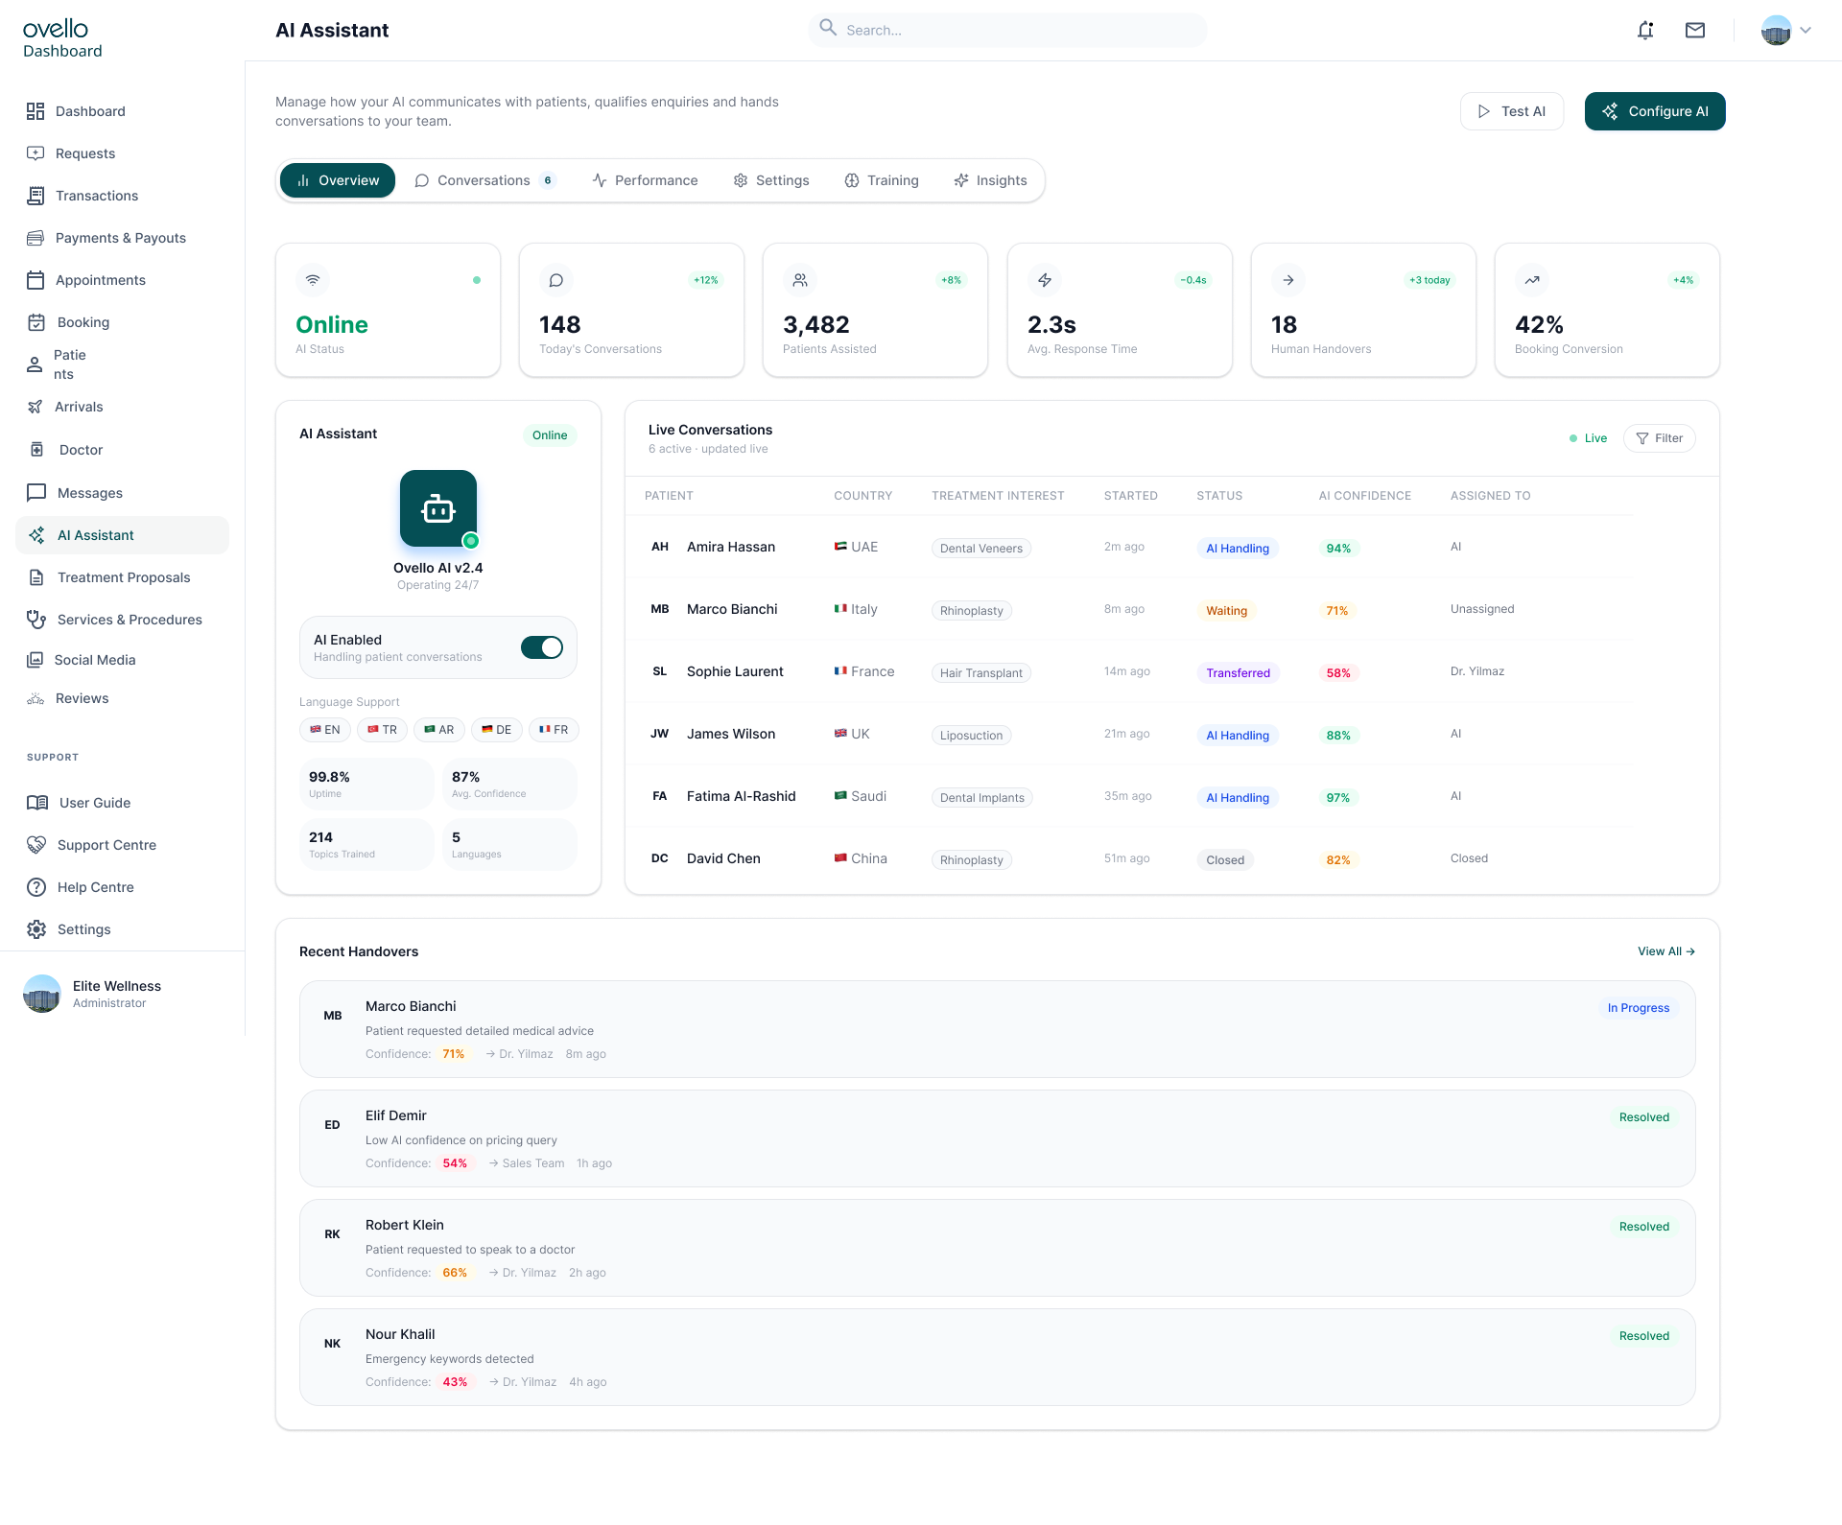Click the Services & Procedures stethoscope icon

click(36, 620)
